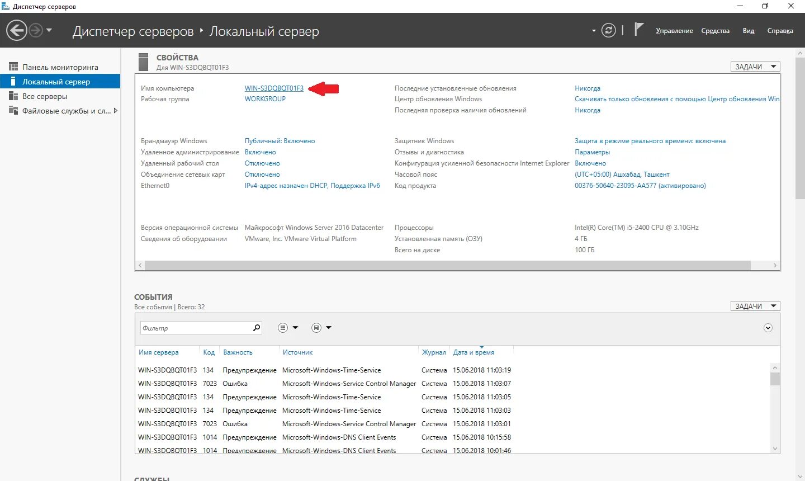Select event row at 15.06.2018 11:03:01

tap(453, 424)
